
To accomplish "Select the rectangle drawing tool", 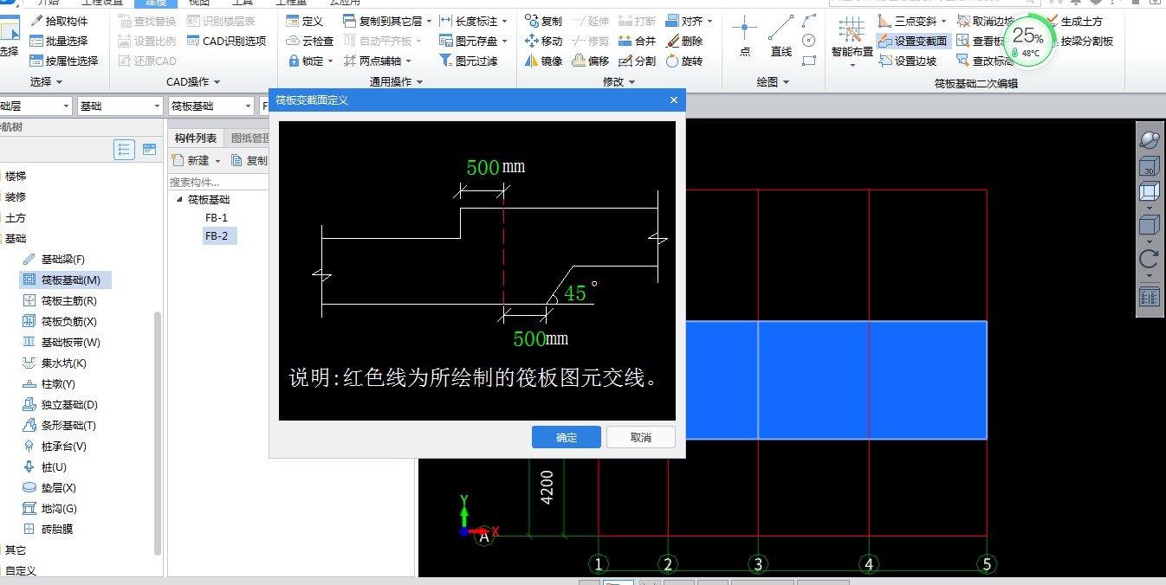I will (809, 61).
